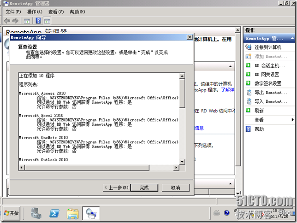Open Server Manager from the taskbar
This screenshot has width=297, height=223.
pyautogui.click(x=36, y=213)
